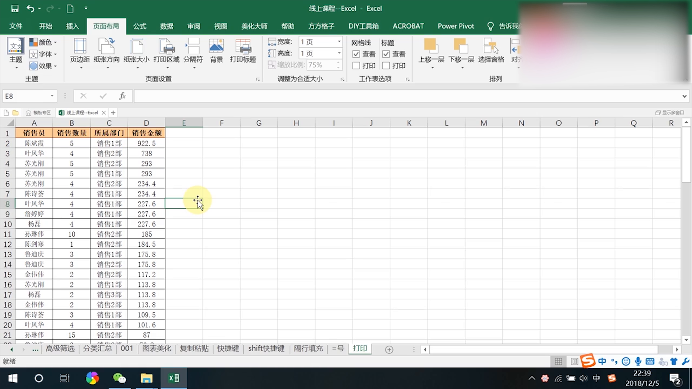Click the paper Orientation (纸张方向) icon
The image size is (692, 389).
coord(106,47)
